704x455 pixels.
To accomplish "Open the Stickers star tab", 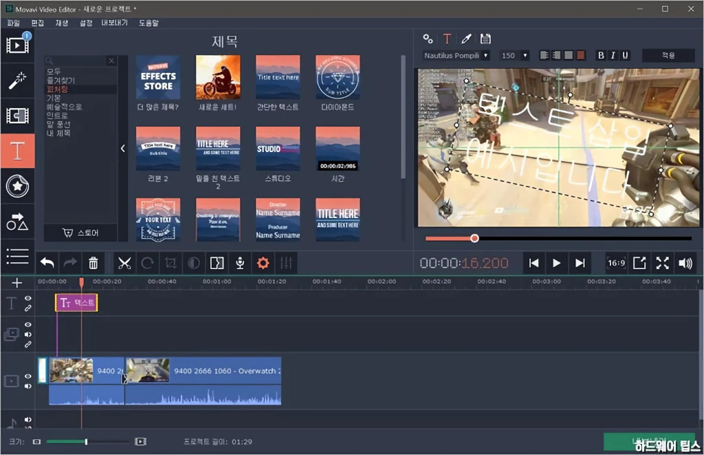I will (x=17, y=186).
